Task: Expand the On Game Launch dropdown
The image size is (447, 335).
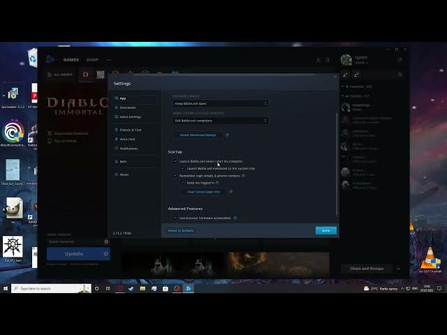Action: tap(221, 104)
